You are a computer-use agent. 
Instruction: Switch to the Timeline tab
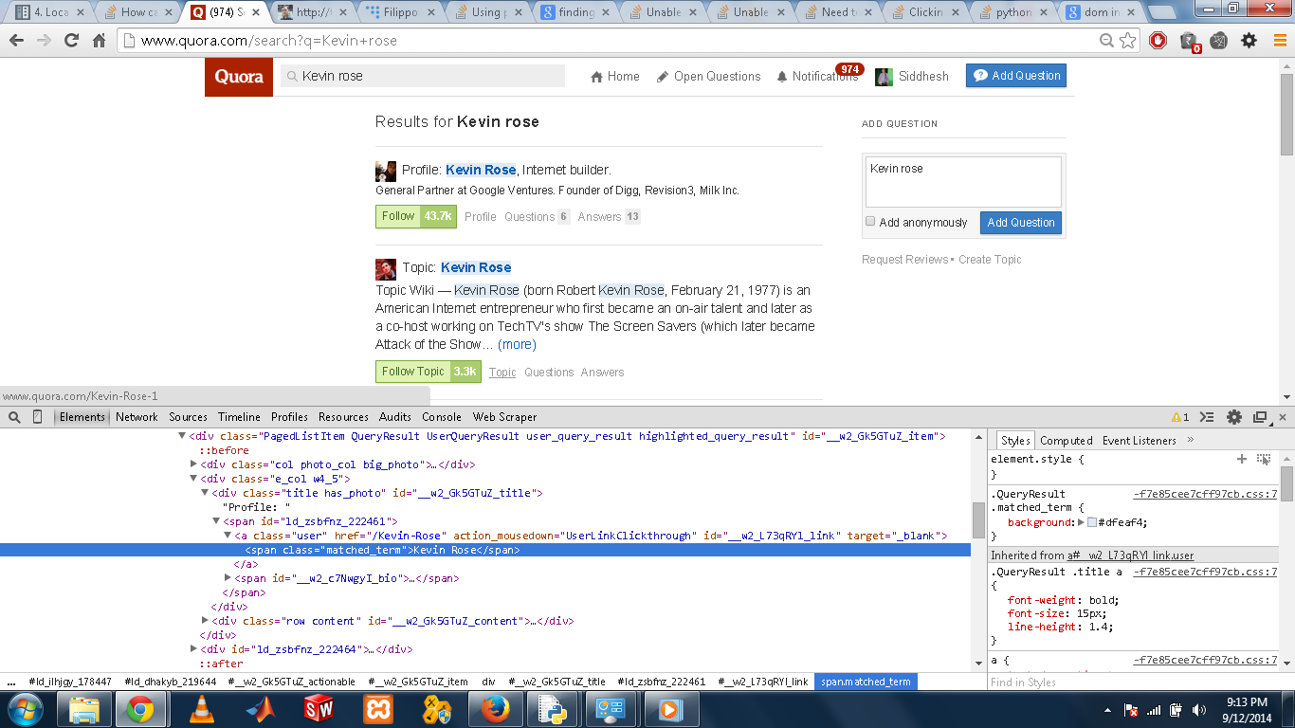click(x=239, y=417)
